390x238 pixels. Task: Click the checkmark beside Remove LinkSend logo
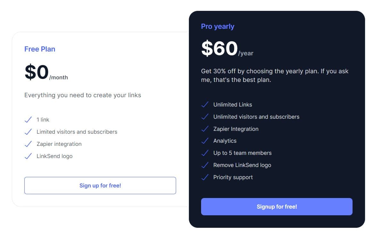point(205,165)
